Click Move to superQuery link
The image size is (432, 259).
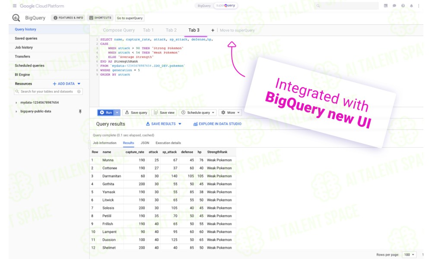point(237,30)
